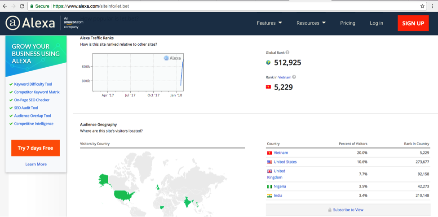Click the Vietnam link under Rank in
Image resolution: width=438 pixels, height=217 pixels.
pos(285,77)
